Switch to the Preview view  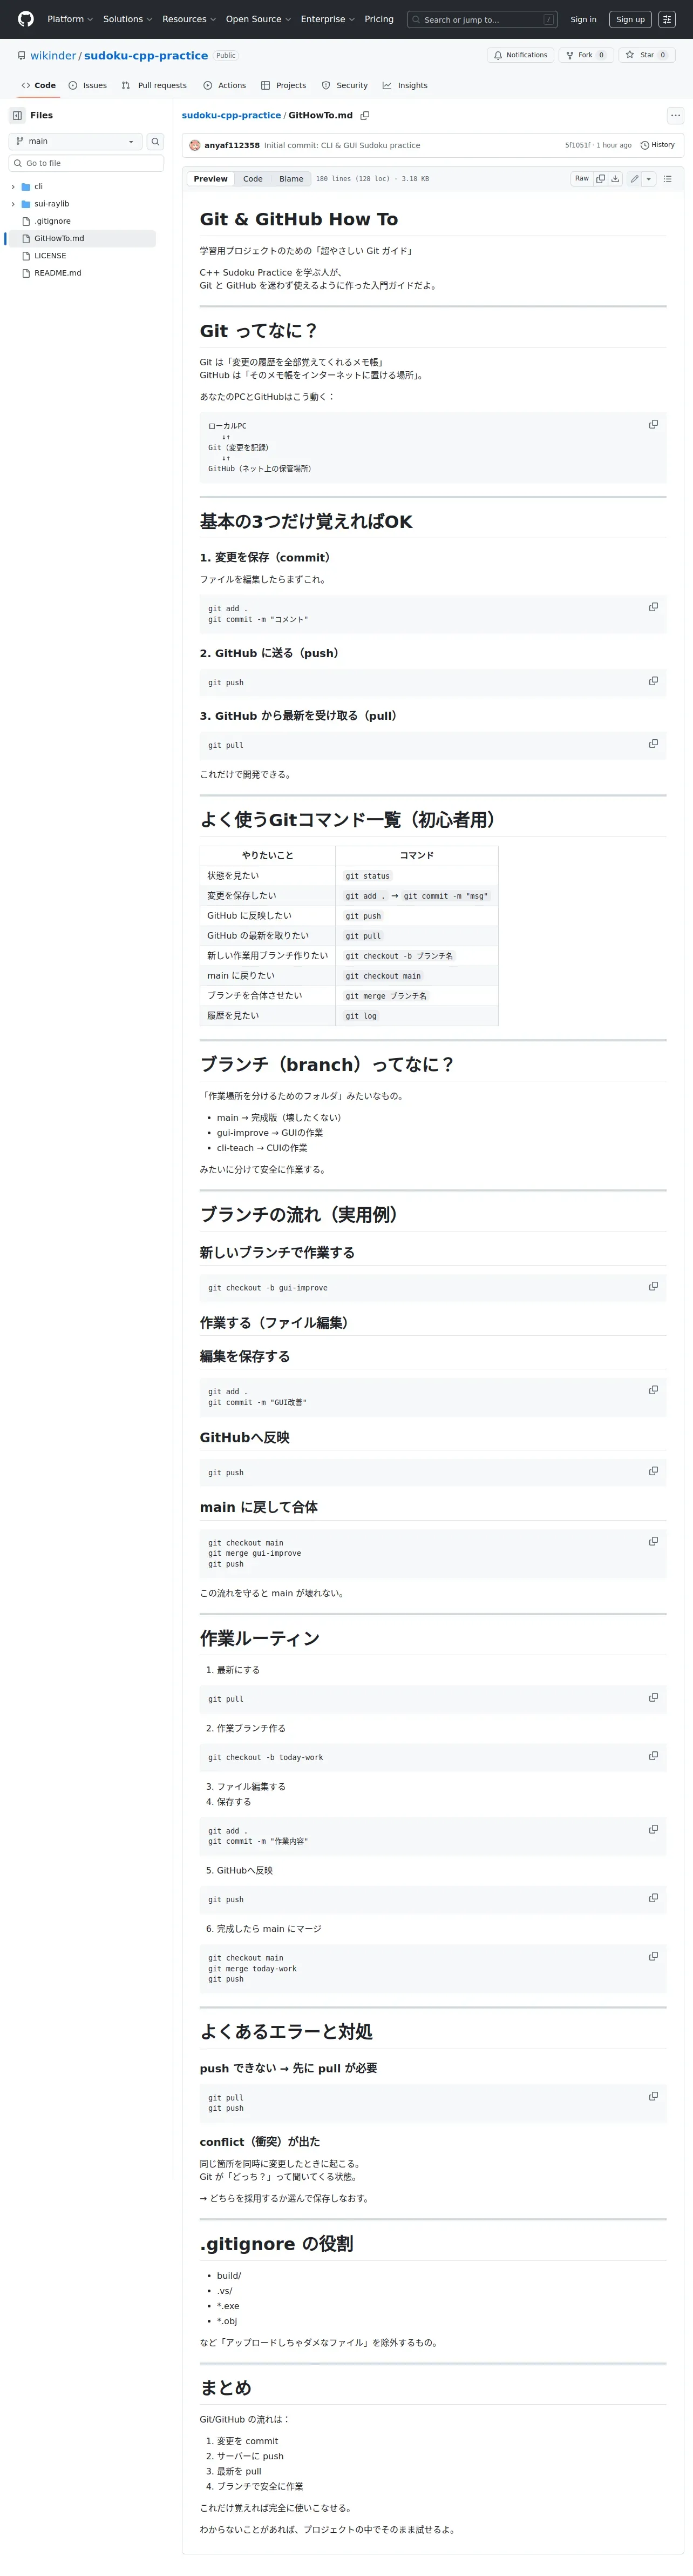point(210,179)
